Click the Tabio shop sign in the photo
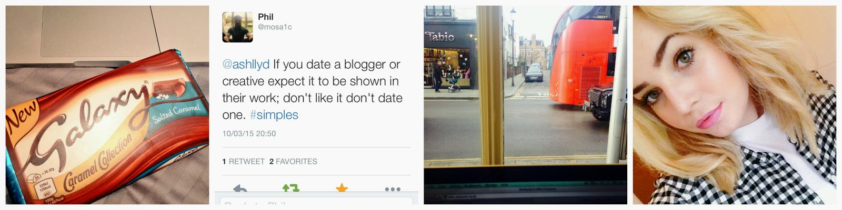 [440, 37]
